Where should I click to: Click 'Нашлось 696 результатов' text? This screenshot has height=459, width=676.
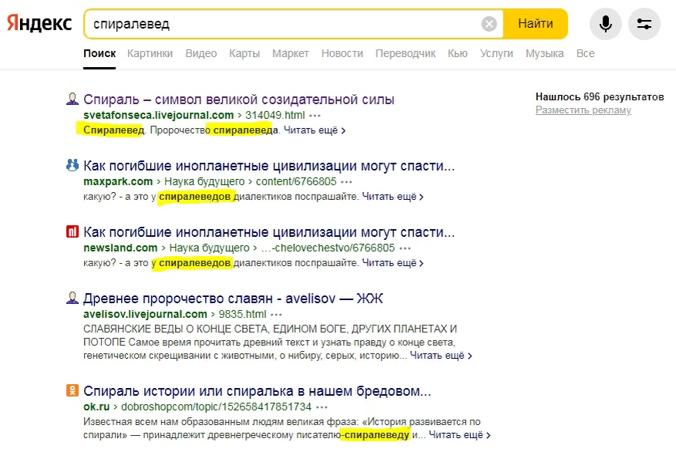pyautogui.click(x=600, y=96)
